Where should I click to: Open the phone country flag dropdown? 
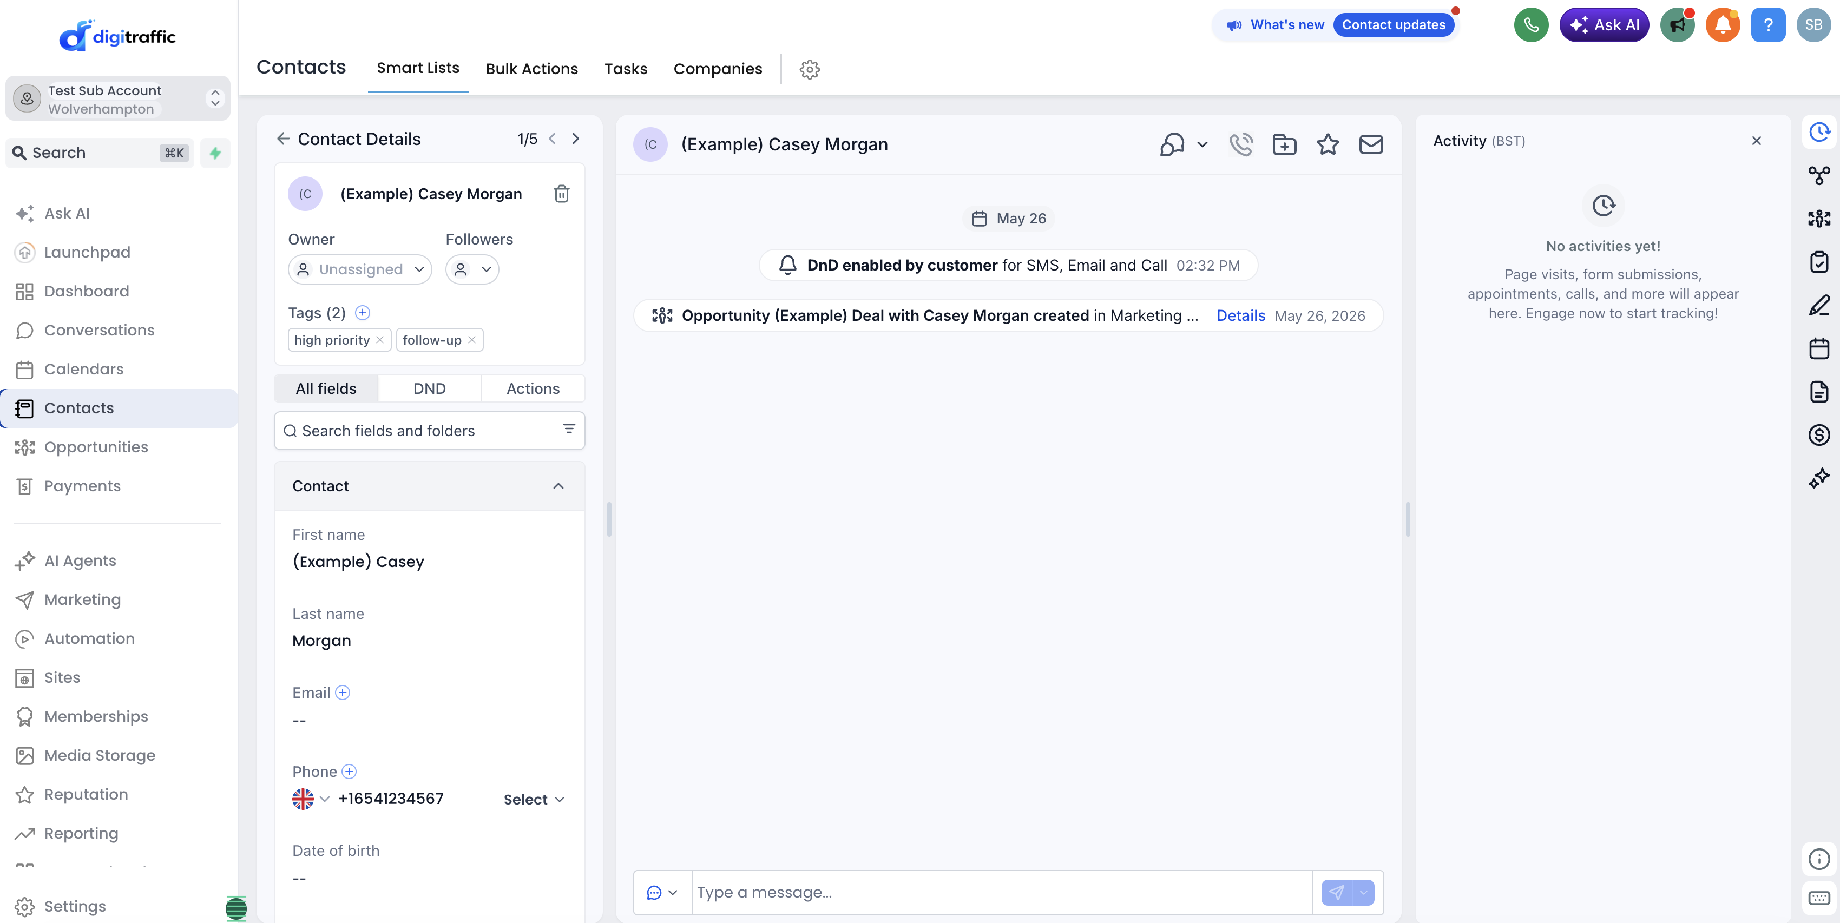[x=311, y=799]
